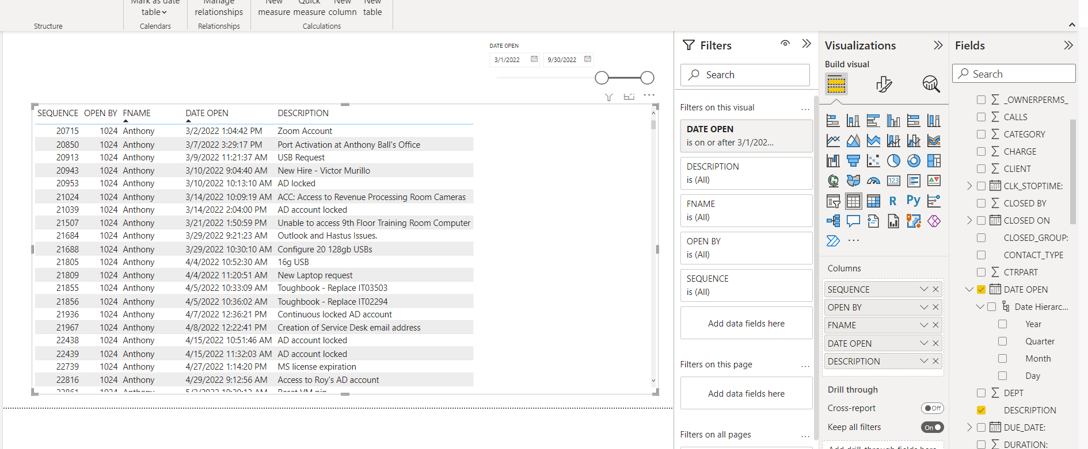1088x449 pixels.
Task: Select the donut chart visualization
Action: point(914,160)
